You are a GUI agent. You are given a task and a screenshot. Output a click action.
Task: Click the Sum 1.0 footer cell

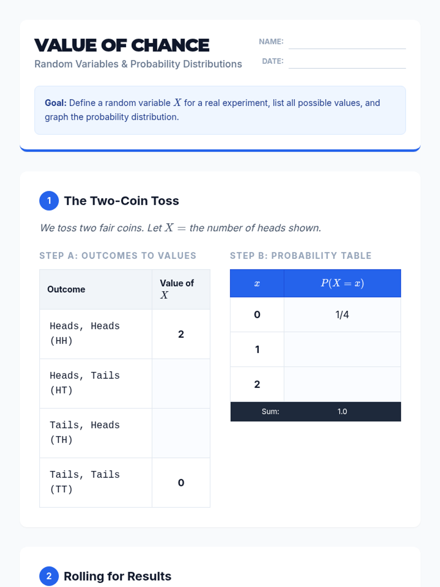pos(342,412)
